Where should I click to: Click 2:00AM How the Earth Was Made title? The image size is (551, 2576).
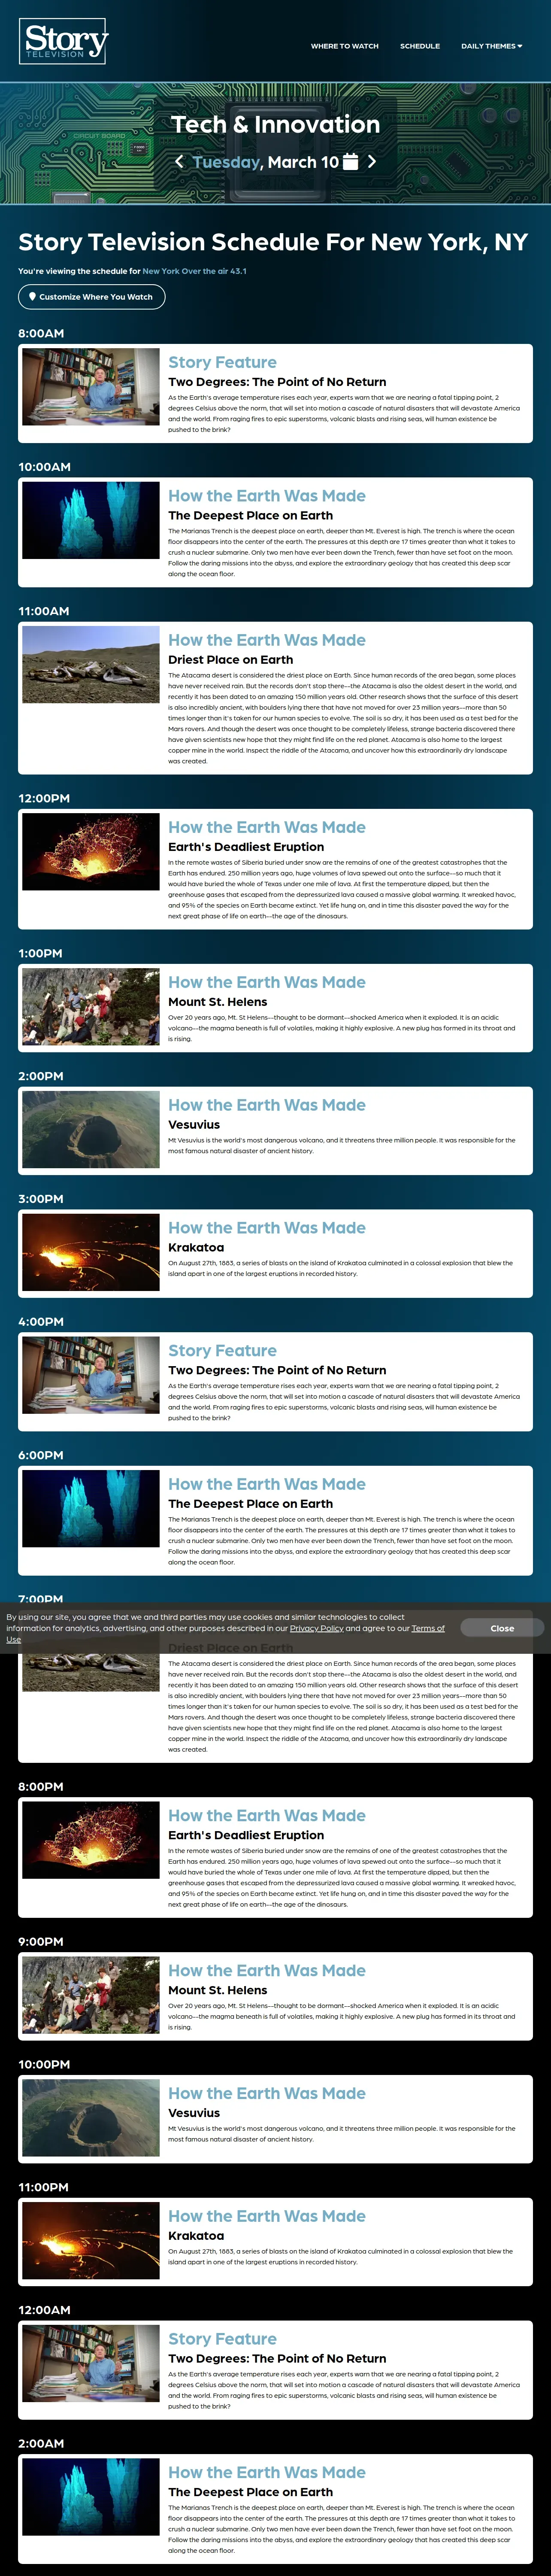(x=267, y=2472)
